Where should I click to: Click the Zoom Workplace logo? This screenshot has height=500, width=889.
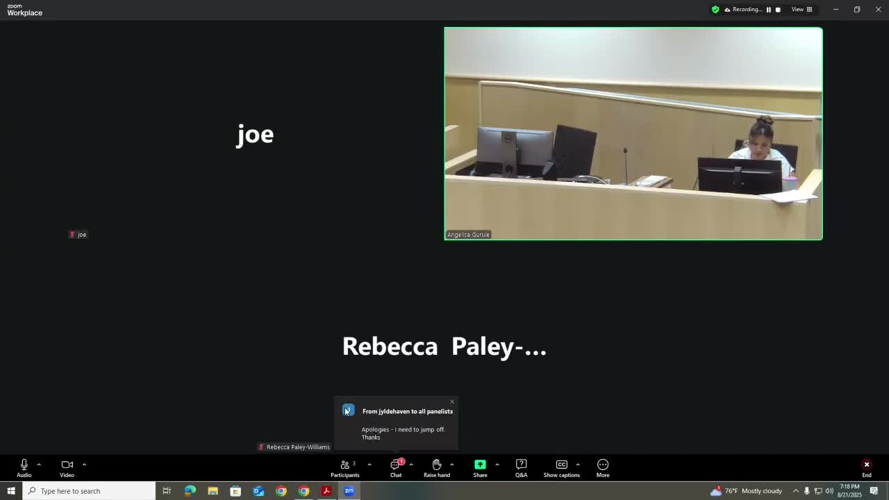[x=25, y=10]
